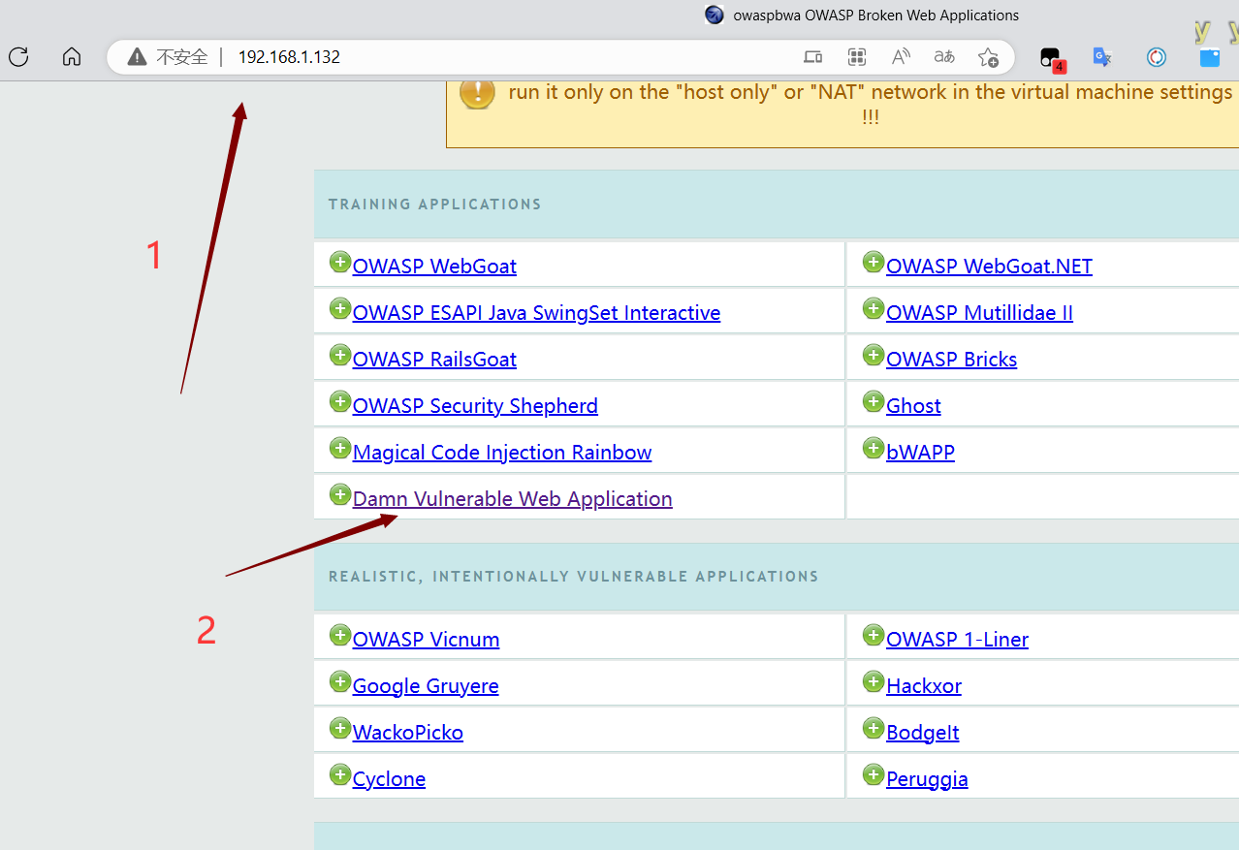Click the yellow exclamation warning icon
The width and height of the screenshot is (1239, 850).
tap(477, 93)
